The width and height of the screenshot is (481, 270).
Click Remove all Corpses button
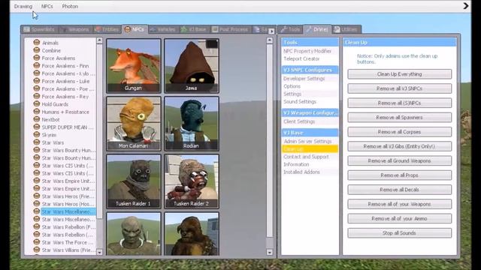click(x=399, y=132)
